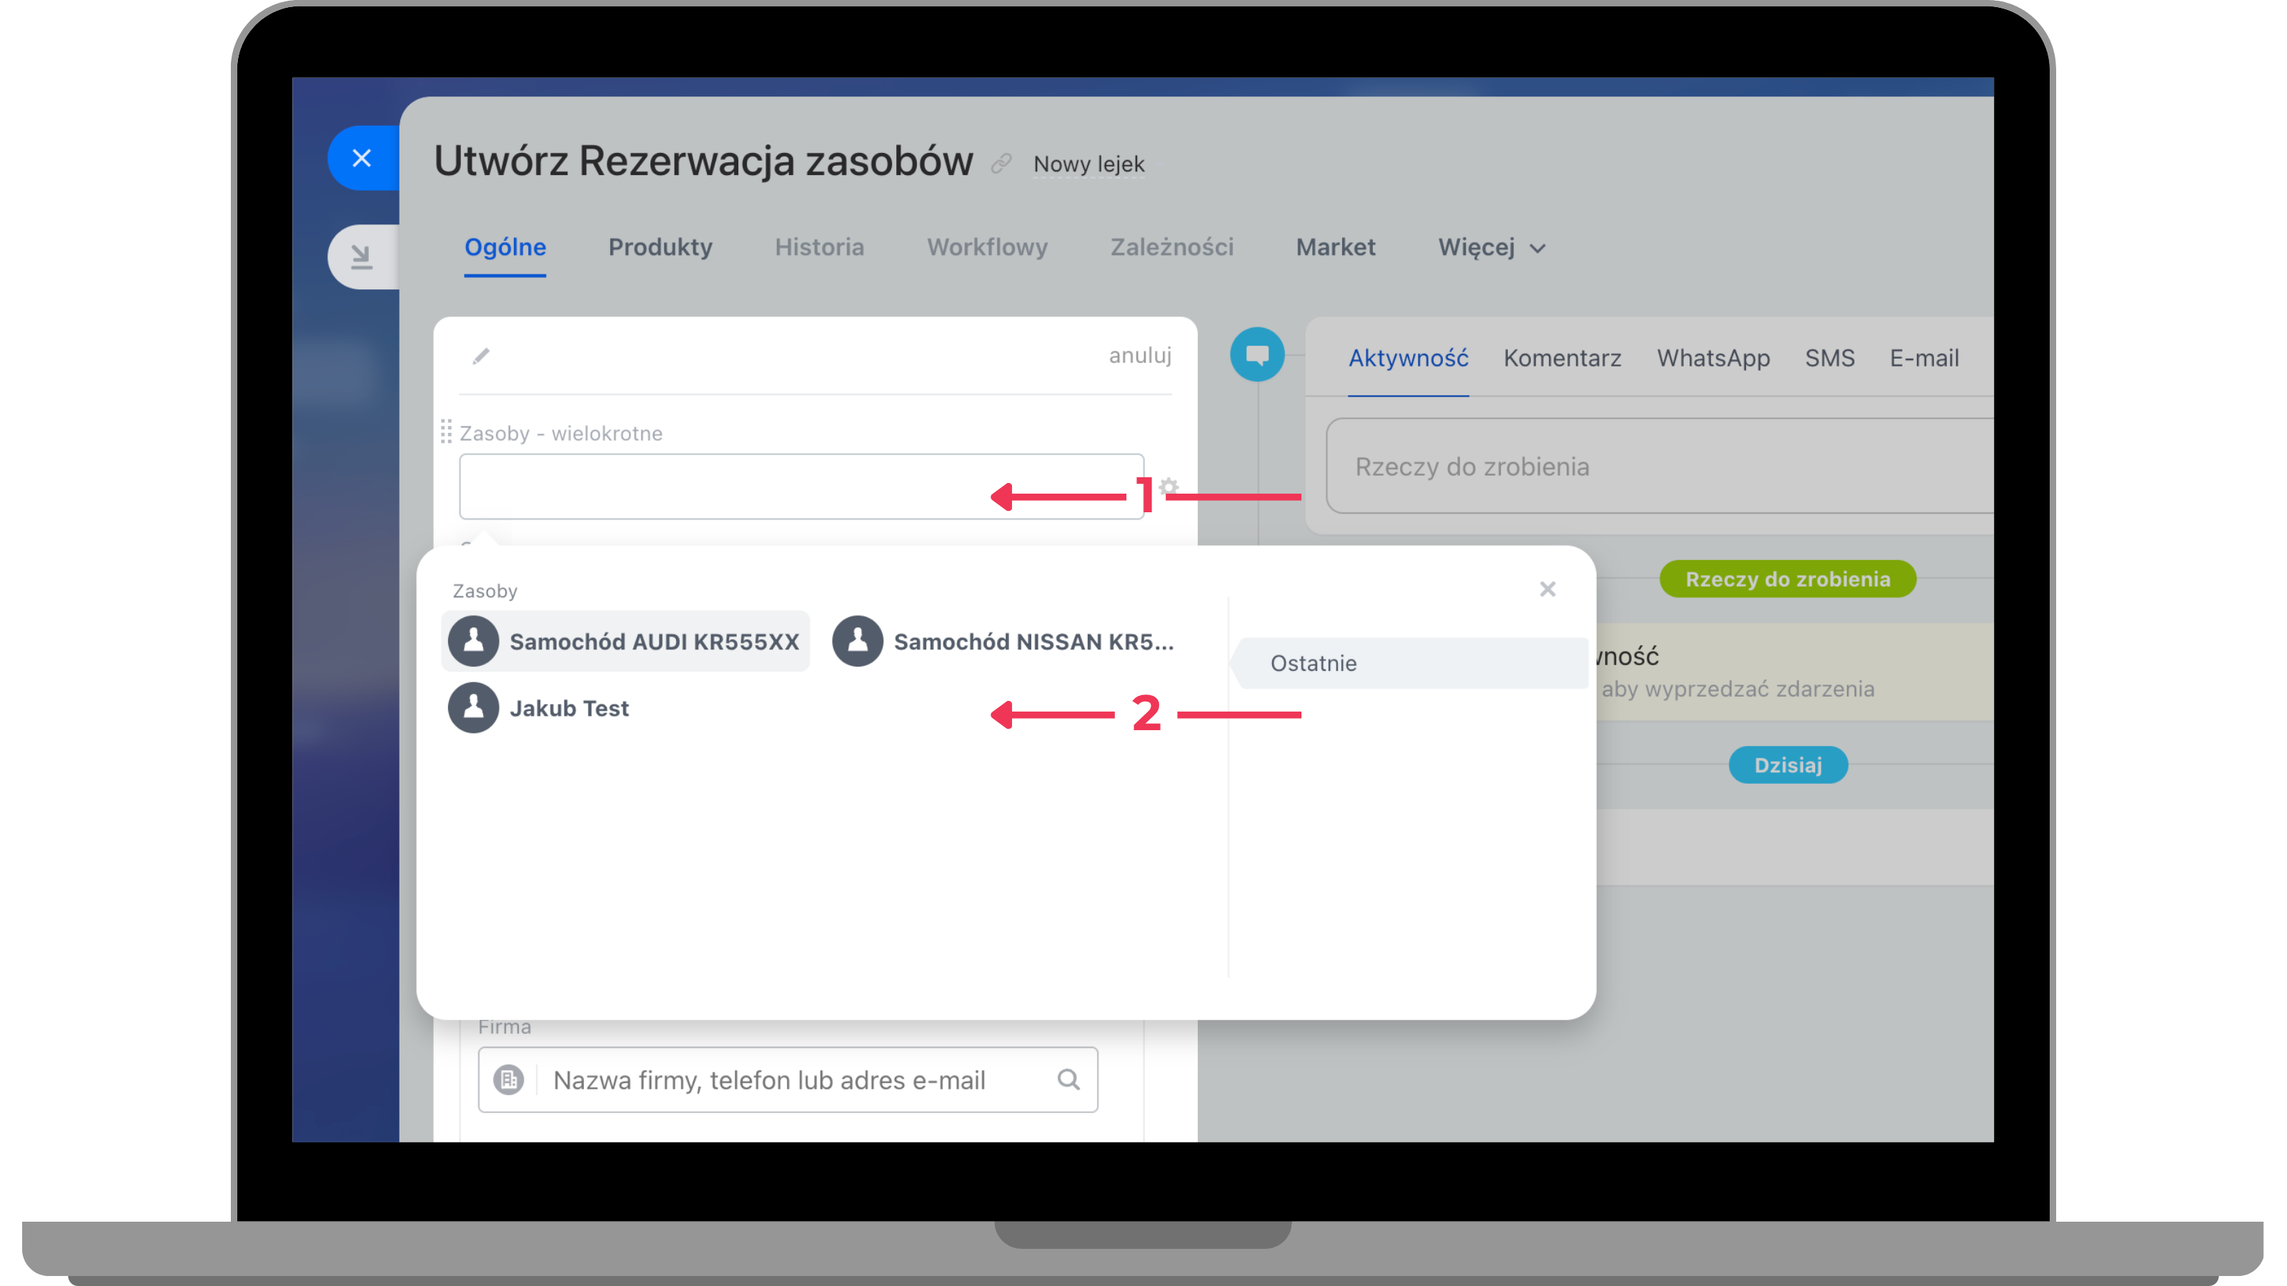Open the Produkty tab
The image size is (2287, 1286).
[x=660, y=248]
